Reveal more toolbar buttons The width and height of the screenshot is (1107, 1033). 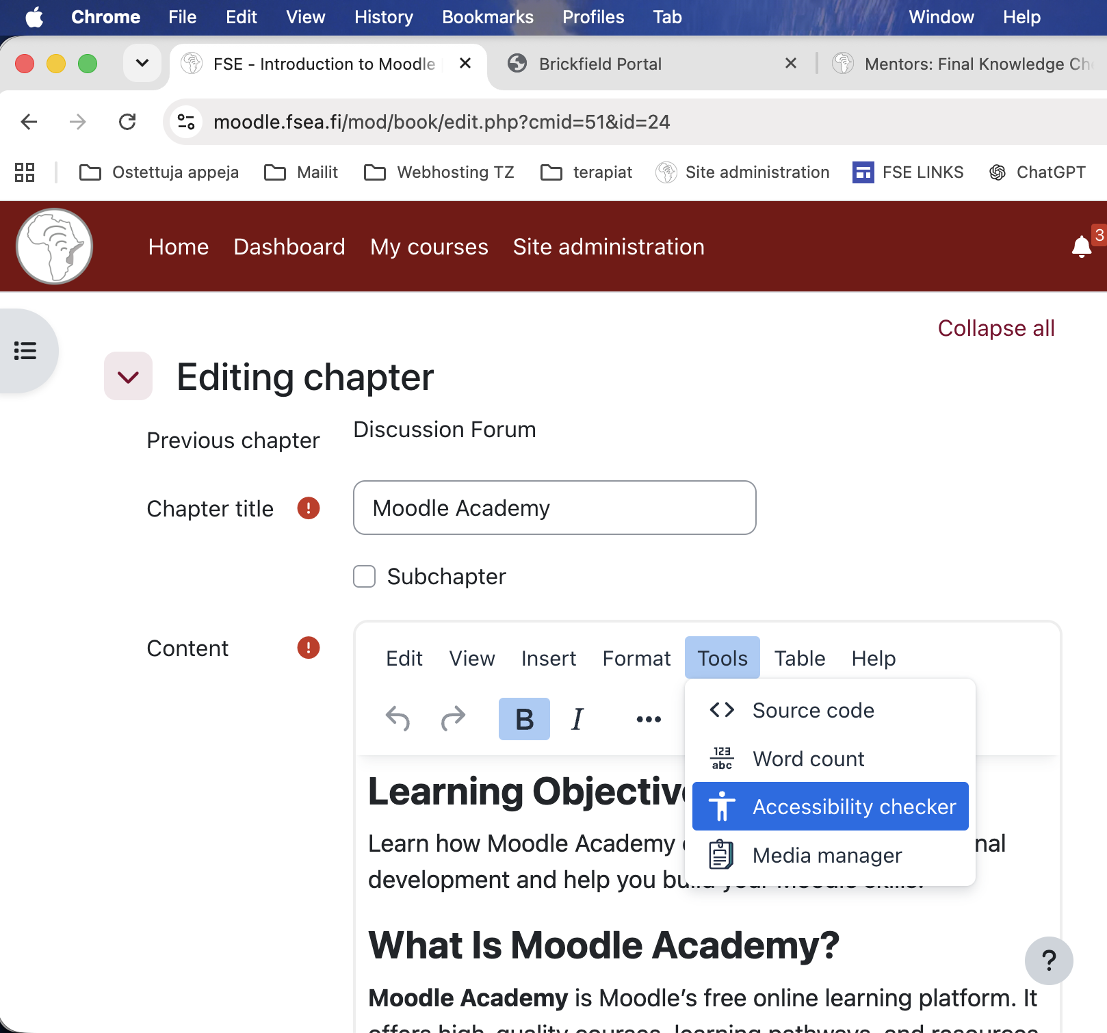[649, 719]
